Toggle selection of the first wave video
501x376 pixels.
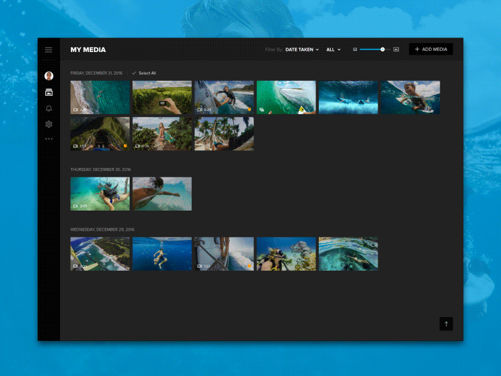click(100, 97)
